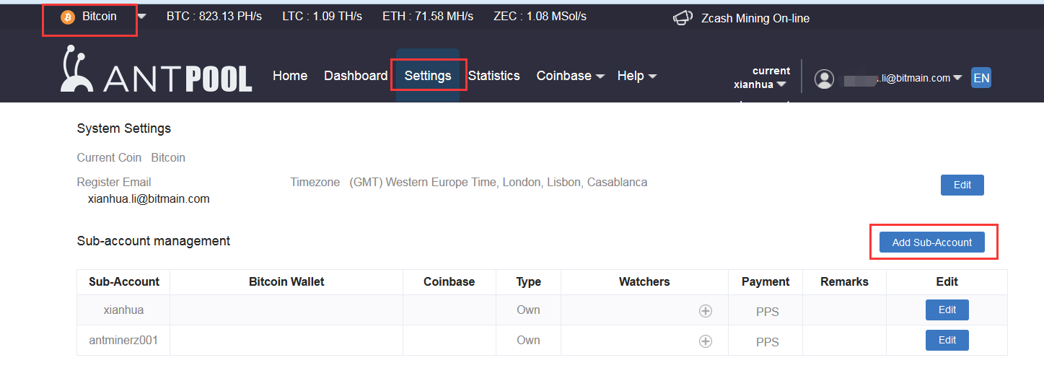Select the Settings menu item

(x=428, y=76)
